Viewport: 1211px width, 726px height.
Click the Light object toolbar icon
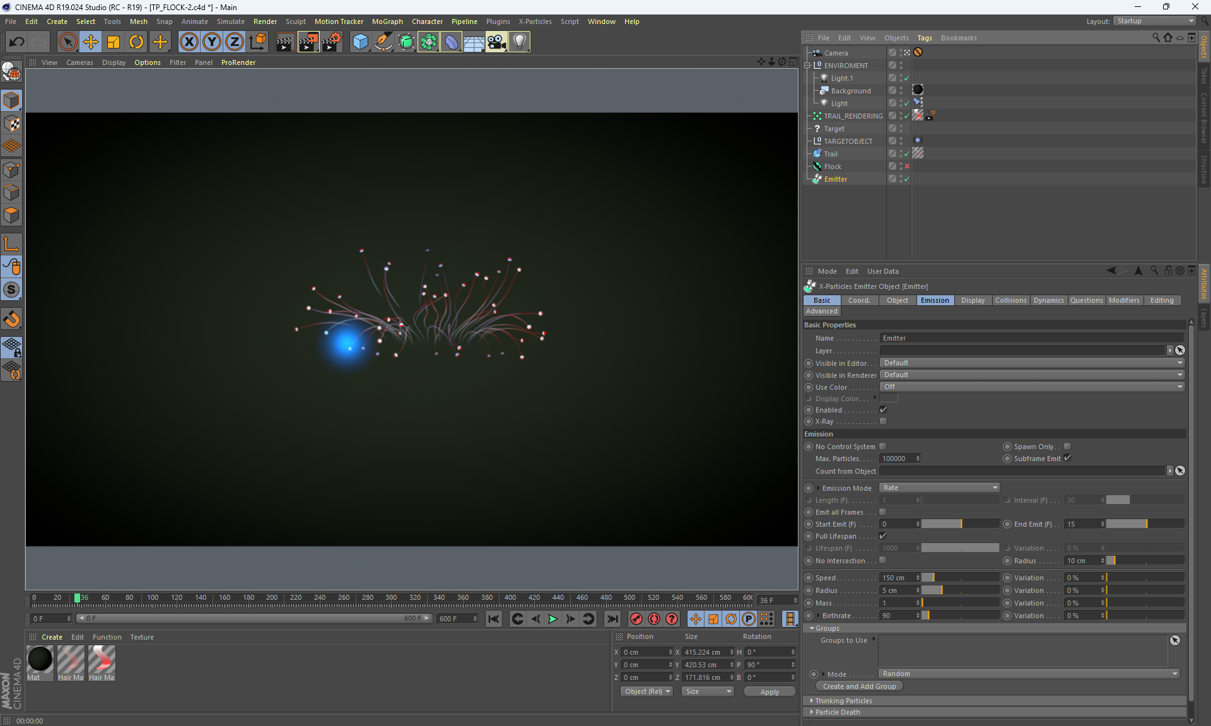coord(519,42)
